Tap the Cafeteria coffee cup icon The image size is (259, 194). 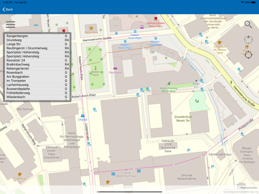click(x=20, y=174)
